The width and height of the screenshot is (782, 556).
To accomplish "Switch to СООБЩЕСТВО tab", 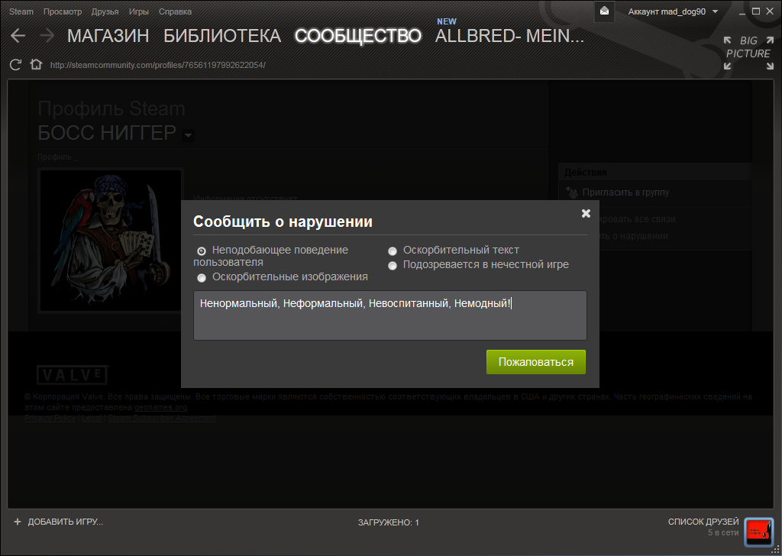I will pyautogui.click(x=357, y=35).
